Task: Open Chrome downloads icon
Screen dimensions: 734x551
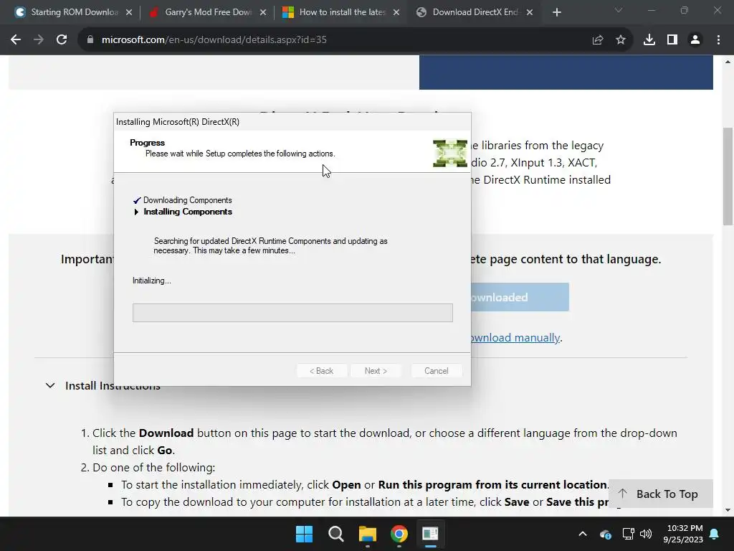Action: click(649, 40)
